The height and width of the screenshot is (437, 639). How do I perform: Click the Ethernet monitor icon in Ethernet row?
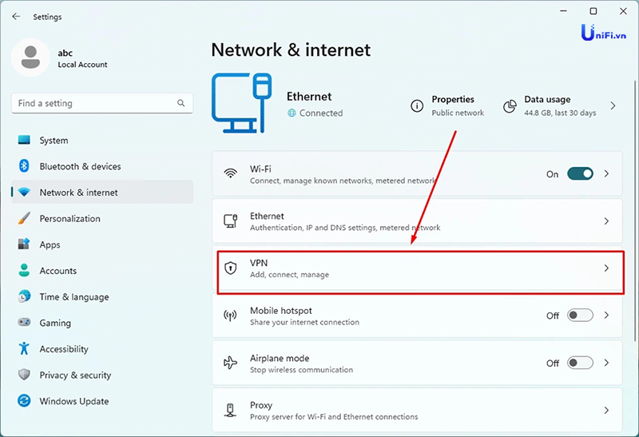[230, 221]
